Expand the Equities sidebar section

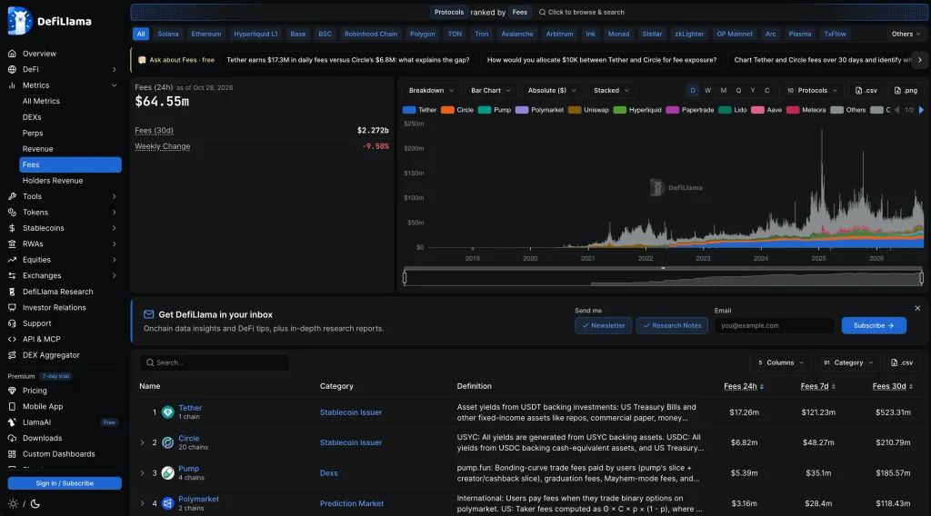(x=114, y=260)
